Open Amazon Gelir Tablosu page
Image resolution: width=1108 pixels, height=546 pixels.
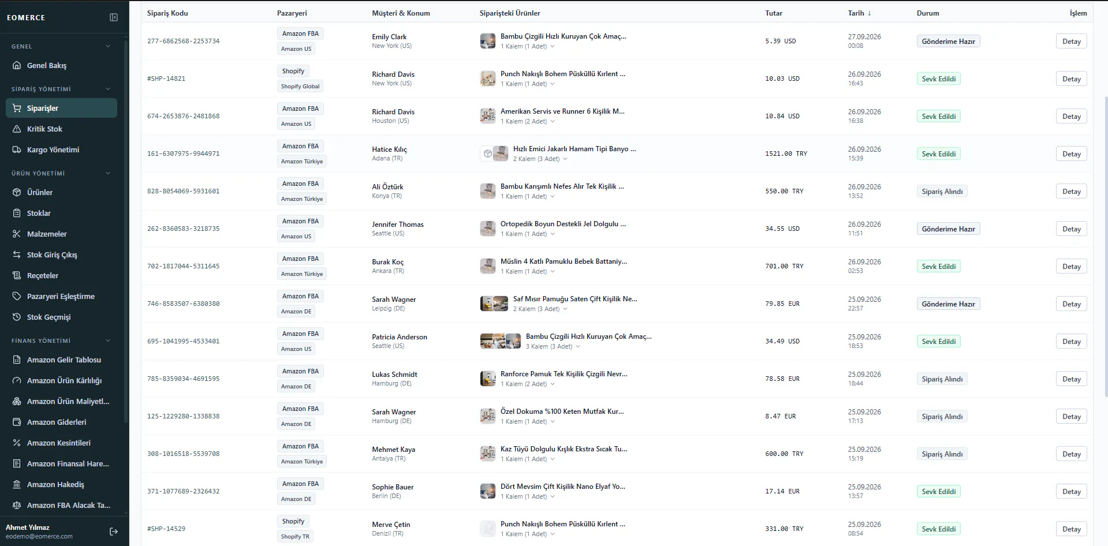tap(61, 360)
